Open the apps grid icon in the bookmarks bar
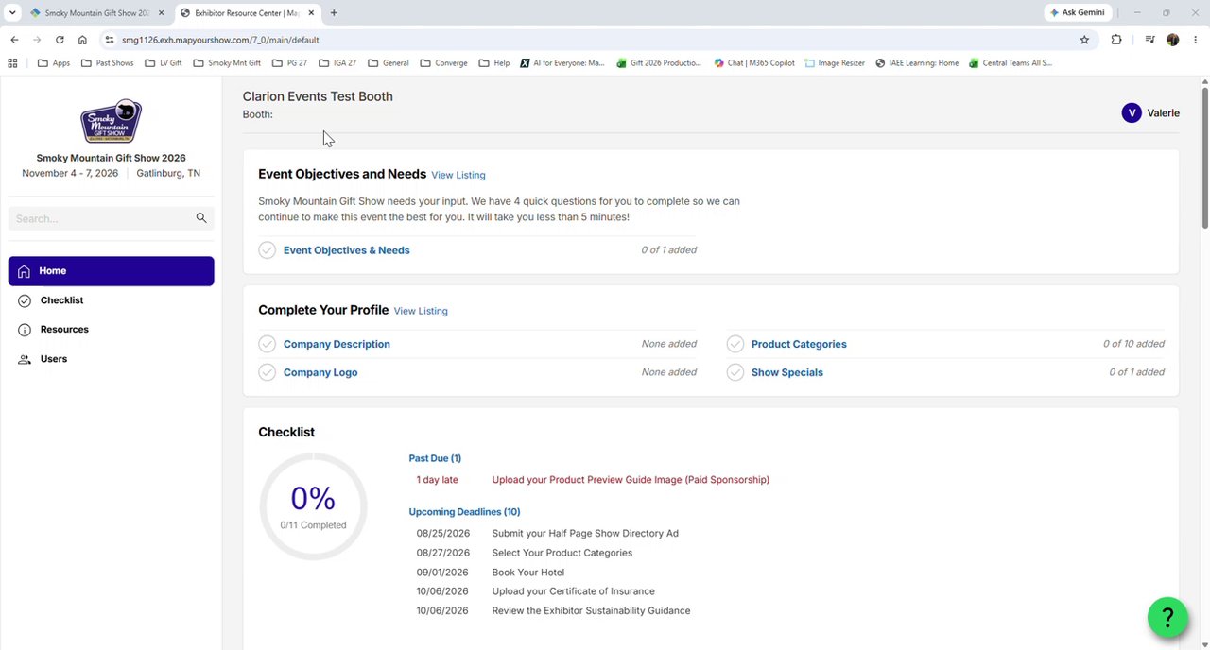Viewport: 1210px width, 650px height. point(12,63)
